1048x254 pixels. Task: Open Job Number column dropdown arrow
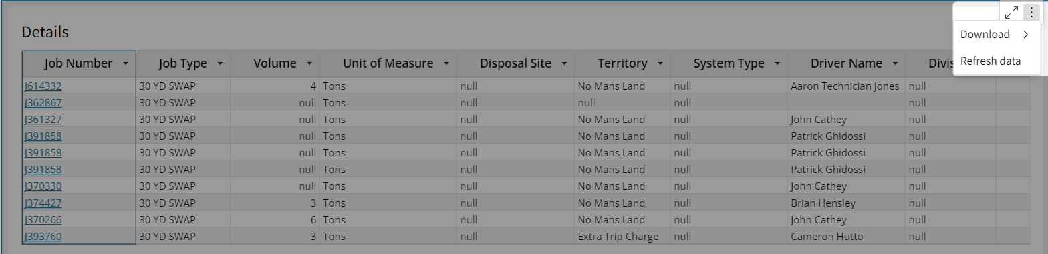click(126, 64)
